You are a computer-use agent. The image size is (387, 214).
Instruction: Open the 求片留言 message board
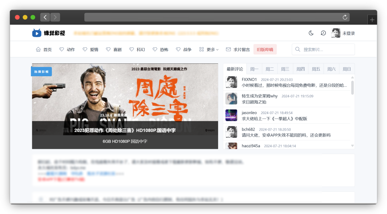pyautogui.click(x=238, y=49)
